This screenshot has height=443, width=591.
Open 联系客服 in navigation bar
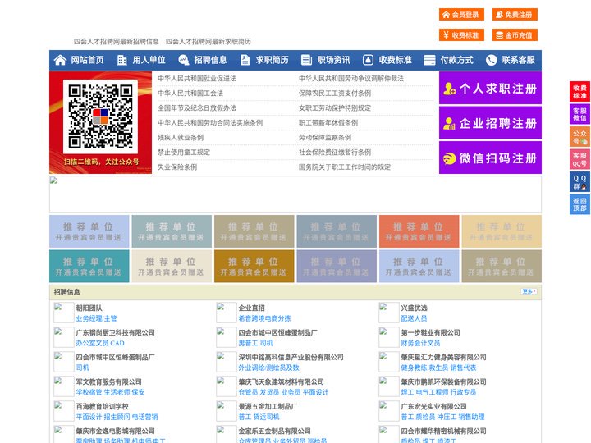518,60
